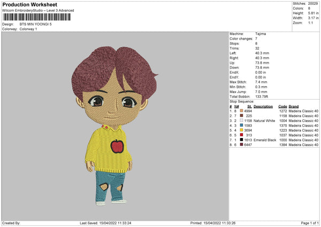Click the Height value '5.81 in'
This screenshot has height=227, width=321.
click(313, 13)
